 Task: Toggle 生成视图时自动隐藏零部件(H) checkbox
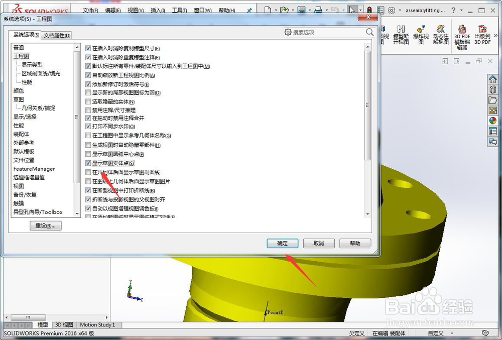click(x=88, y=145)
